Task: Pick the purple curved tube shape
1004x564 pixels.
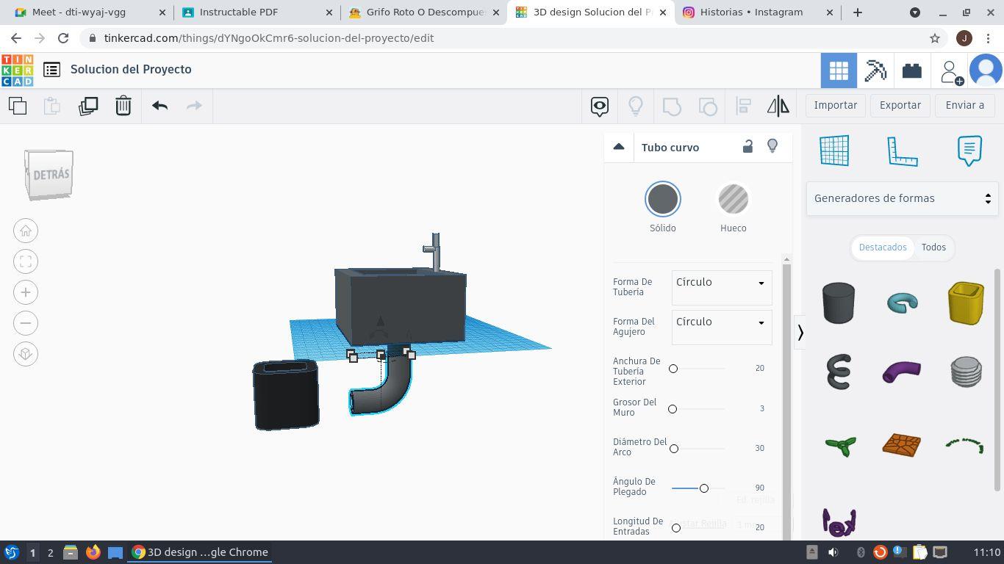Action: click(x=902, y=372)
